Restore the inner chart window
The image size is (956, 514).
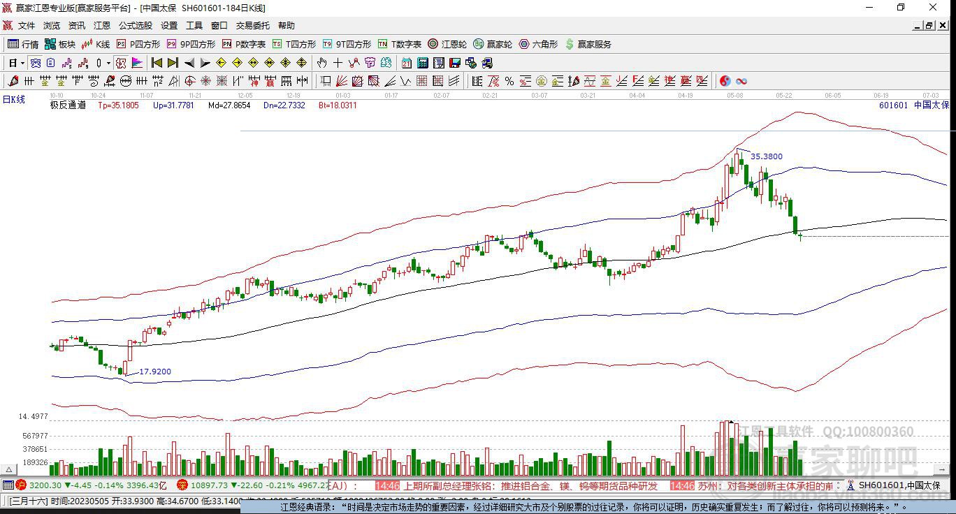tap(929, 25)
